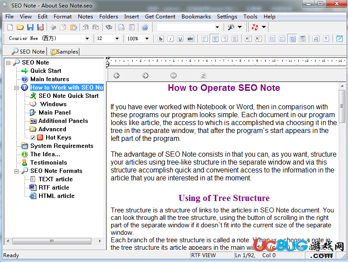Go back with the left arrow icon

[116, 75]
